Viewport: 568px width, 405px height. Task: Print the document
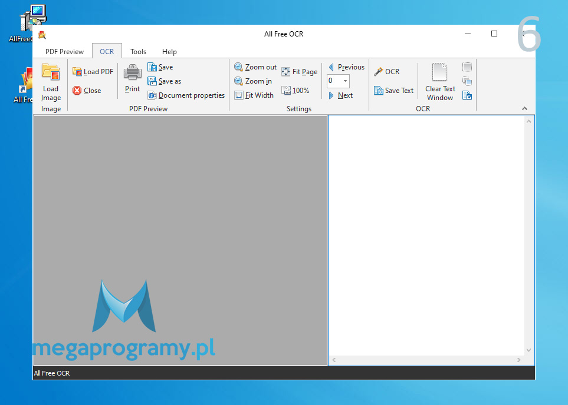tap(132, 78)
